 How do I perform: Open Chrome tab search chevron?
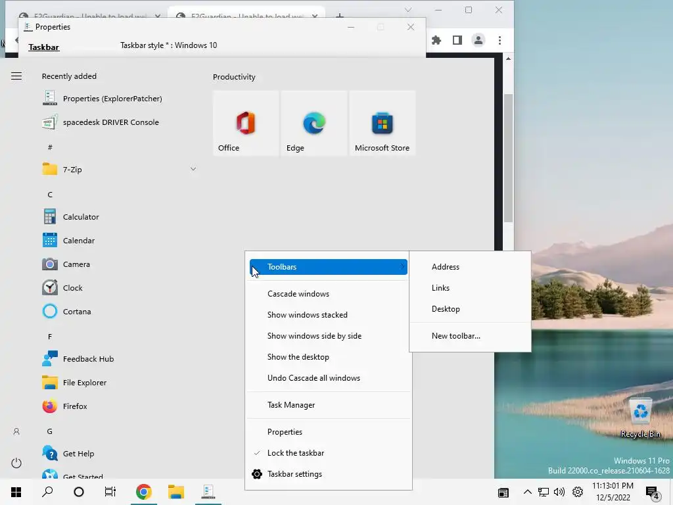tap(408, 9)
